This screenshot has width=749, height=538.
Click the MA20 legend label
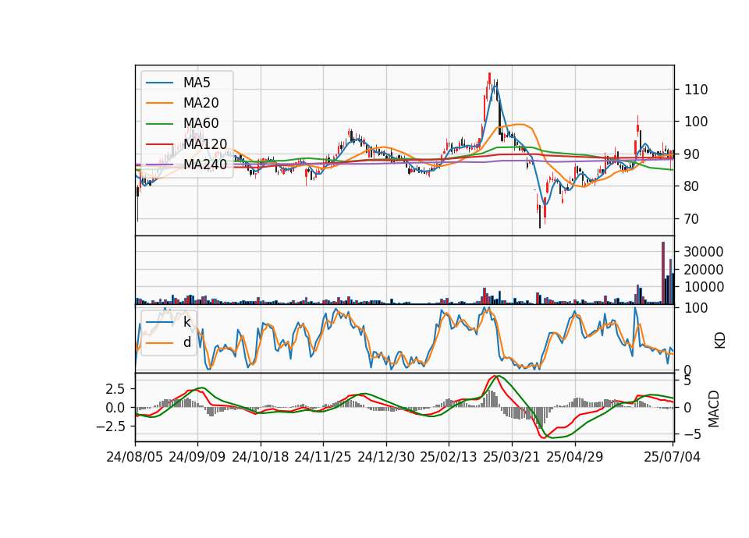201,103
